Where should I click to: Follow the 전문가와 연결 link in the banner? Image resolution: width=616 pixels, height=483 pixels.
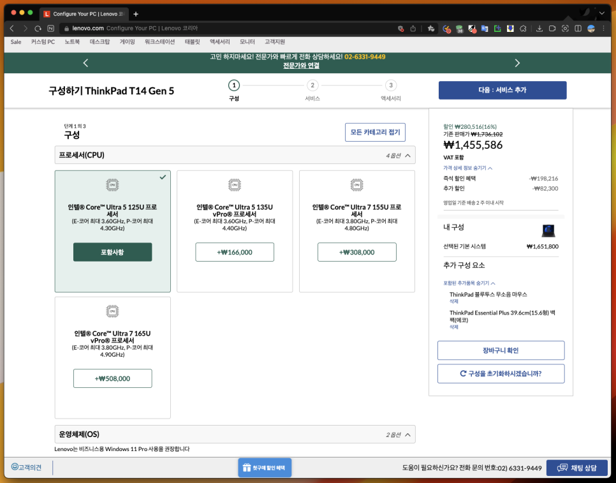pyautogui.click(x=302, y=66)
